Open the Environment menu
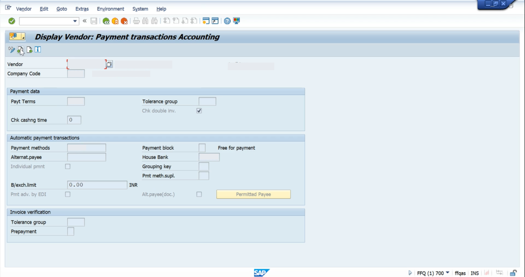The image size is (525, 277). [x=110, y=9]
